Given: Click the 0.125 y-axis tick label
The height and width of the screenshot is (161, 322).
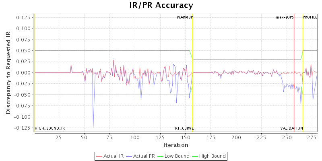Looking at the screenshot, I should 24,17.
